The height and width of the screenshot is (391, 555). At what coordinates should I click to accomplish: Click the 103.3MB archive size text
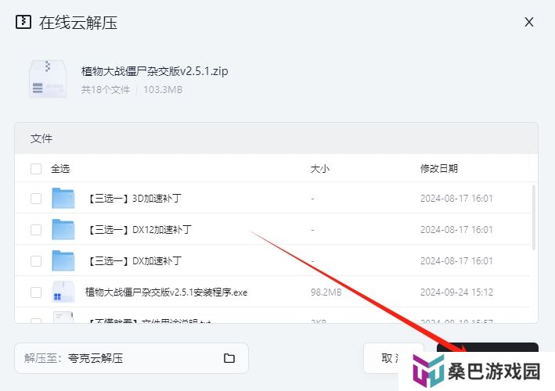point(163,89)
